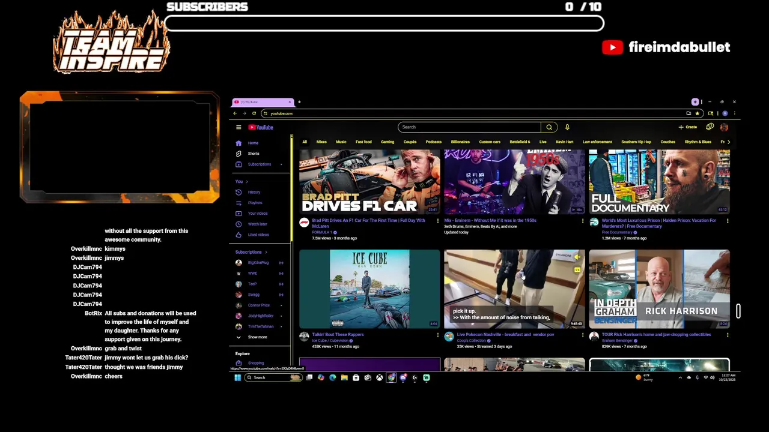This screenshot has width=769, height=432.
Task: Click the Windows taskbar Search box
Action: pos(273,377)
